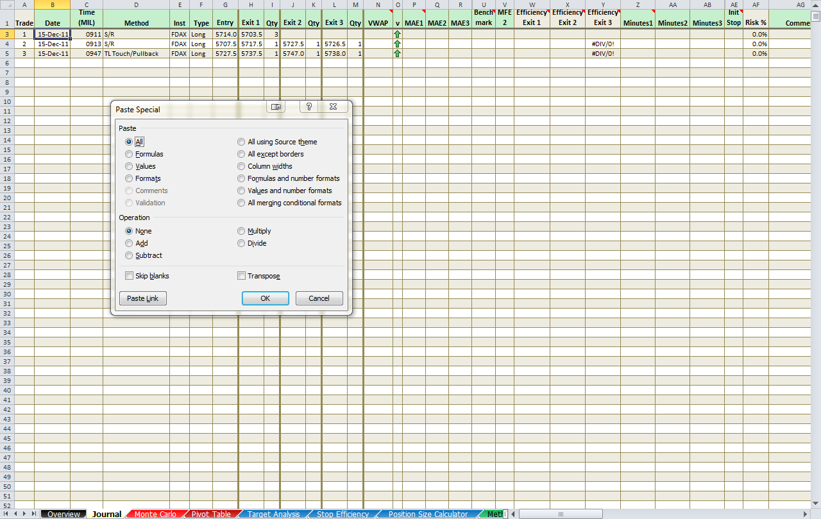Screen dimensions: 821x519
Task: Click Exit 3 value 5726.5
Action: click(335, 44)
